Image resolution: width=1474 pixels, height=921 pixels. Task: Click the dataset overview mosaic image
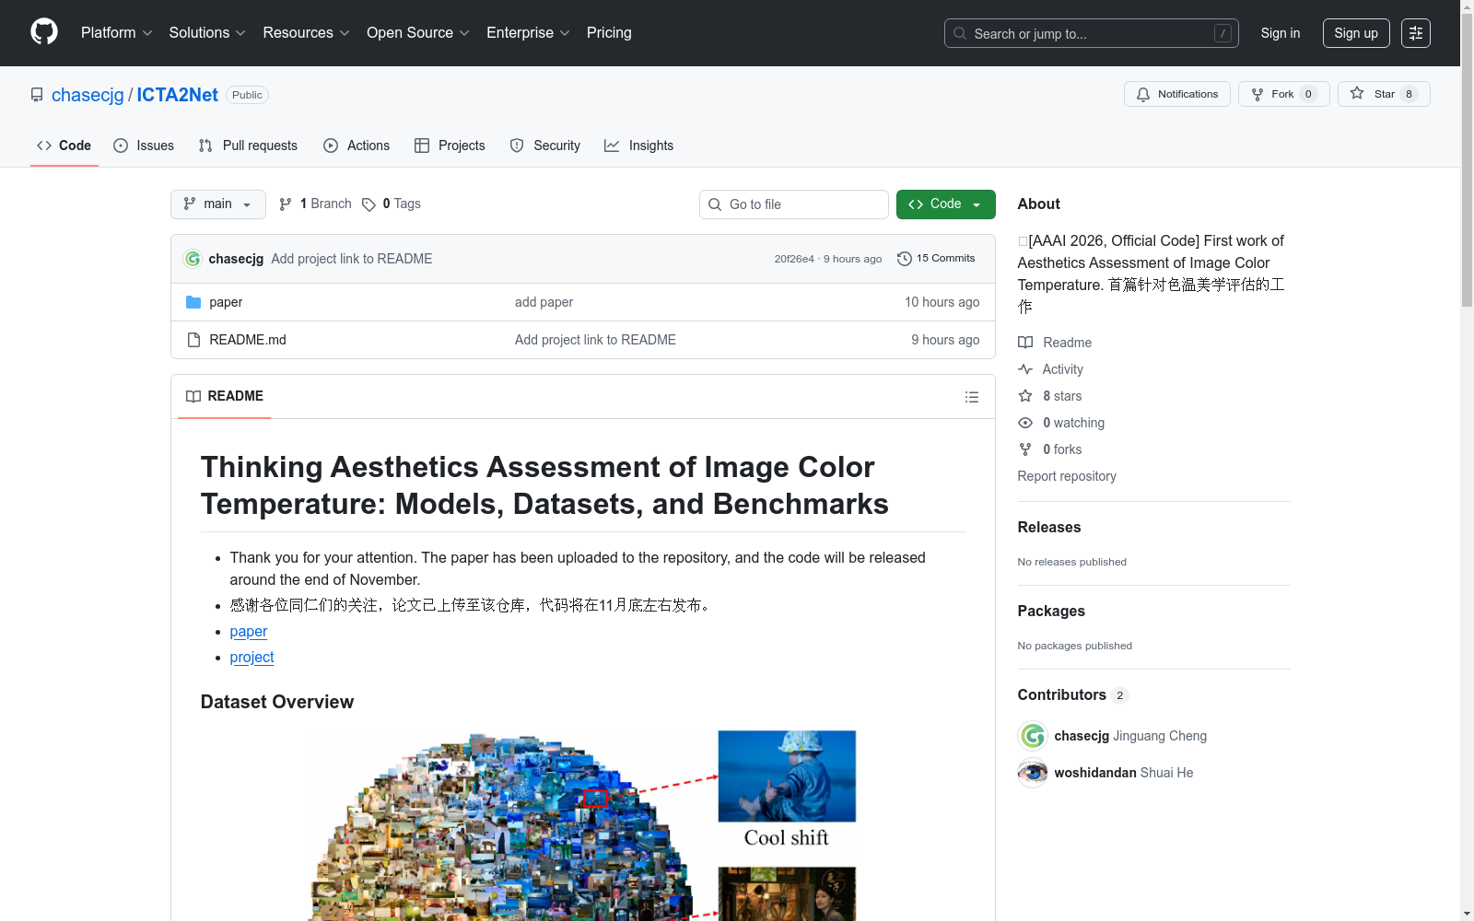(503, 827)
